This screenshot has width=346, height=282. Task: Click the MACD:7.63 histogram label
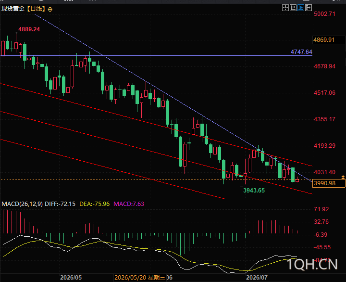(129, 204)
